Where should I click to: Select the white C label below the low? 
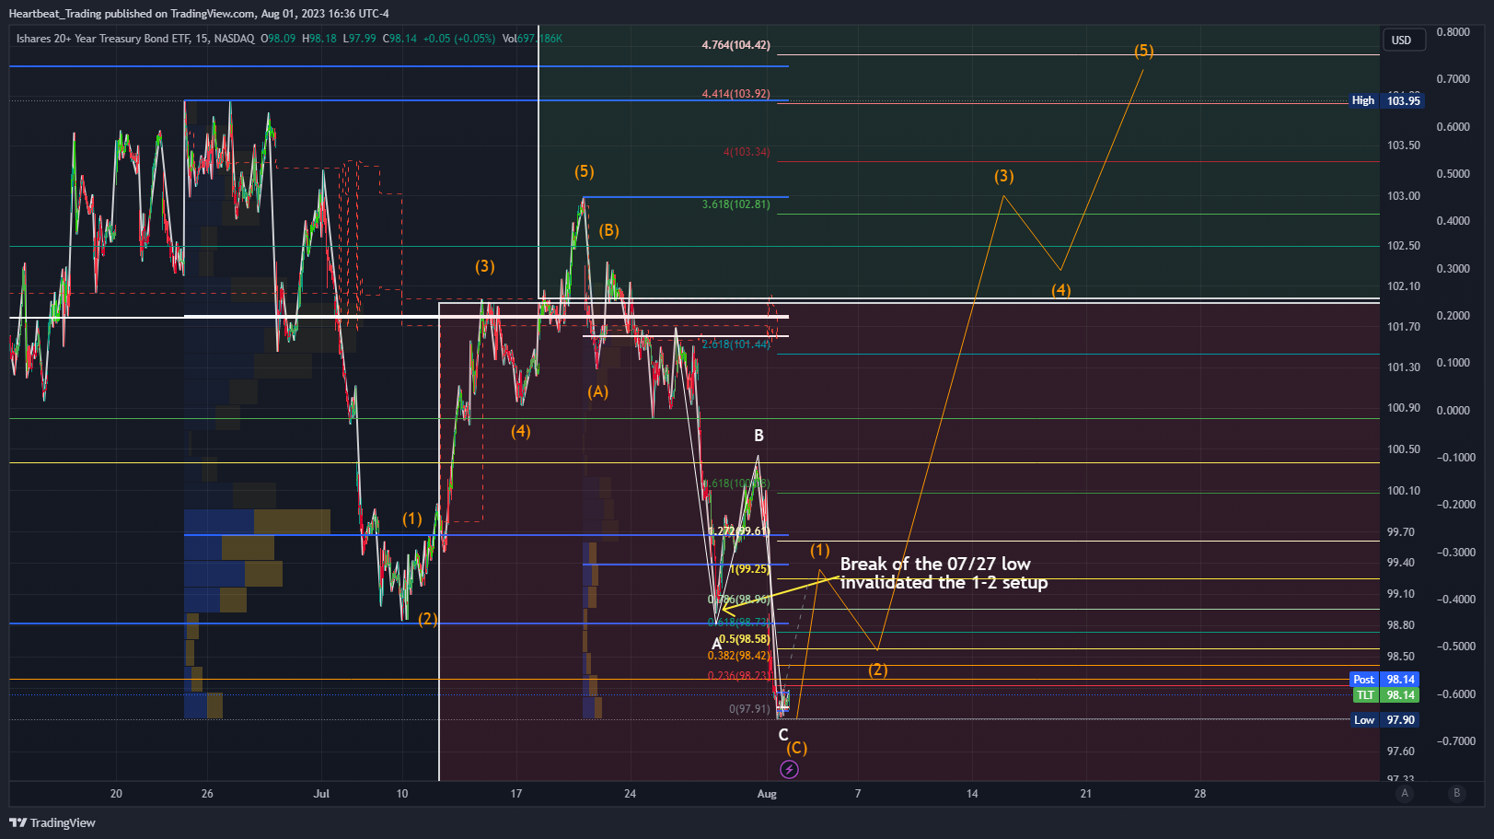(783, 735)
